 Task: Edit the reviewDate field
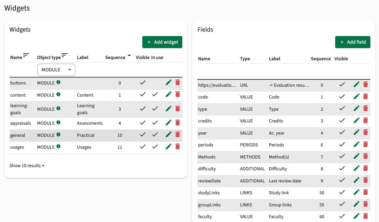point(356,180)
